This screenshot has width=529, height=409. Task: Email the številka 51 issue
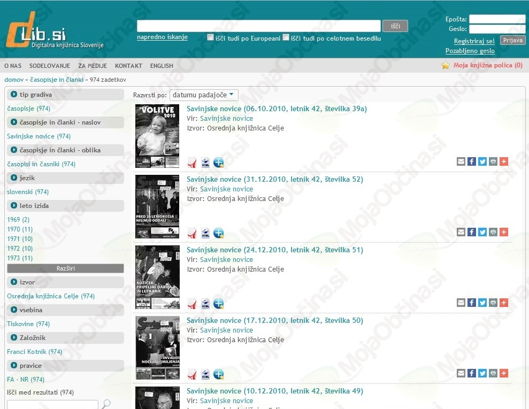pyautogui.click(x=461, y=303)
